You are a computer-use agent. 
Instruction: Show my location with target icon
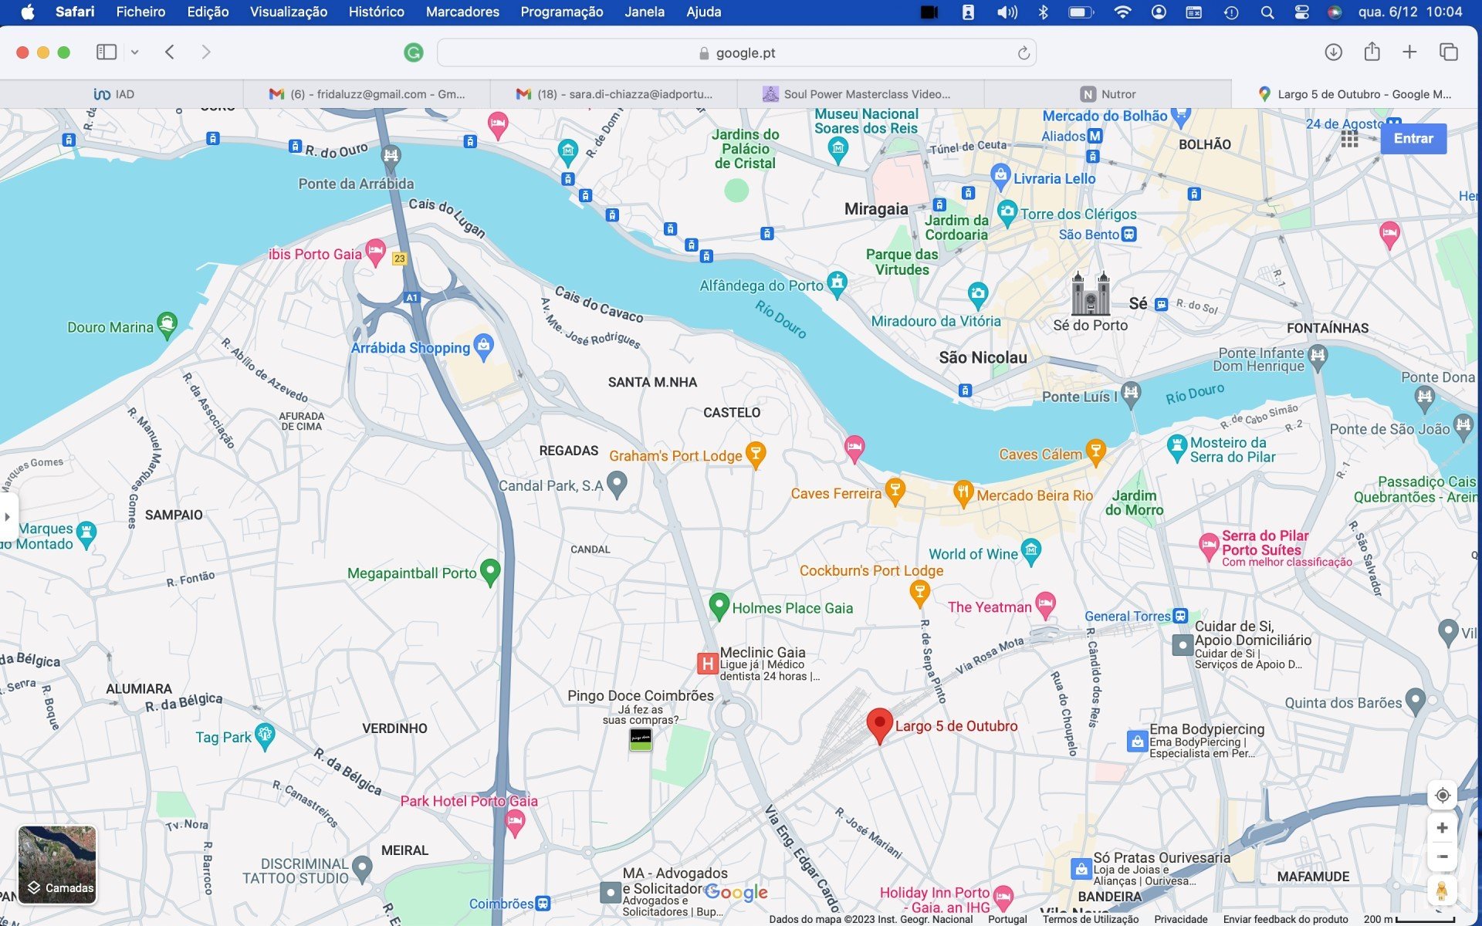(1442, 796)
